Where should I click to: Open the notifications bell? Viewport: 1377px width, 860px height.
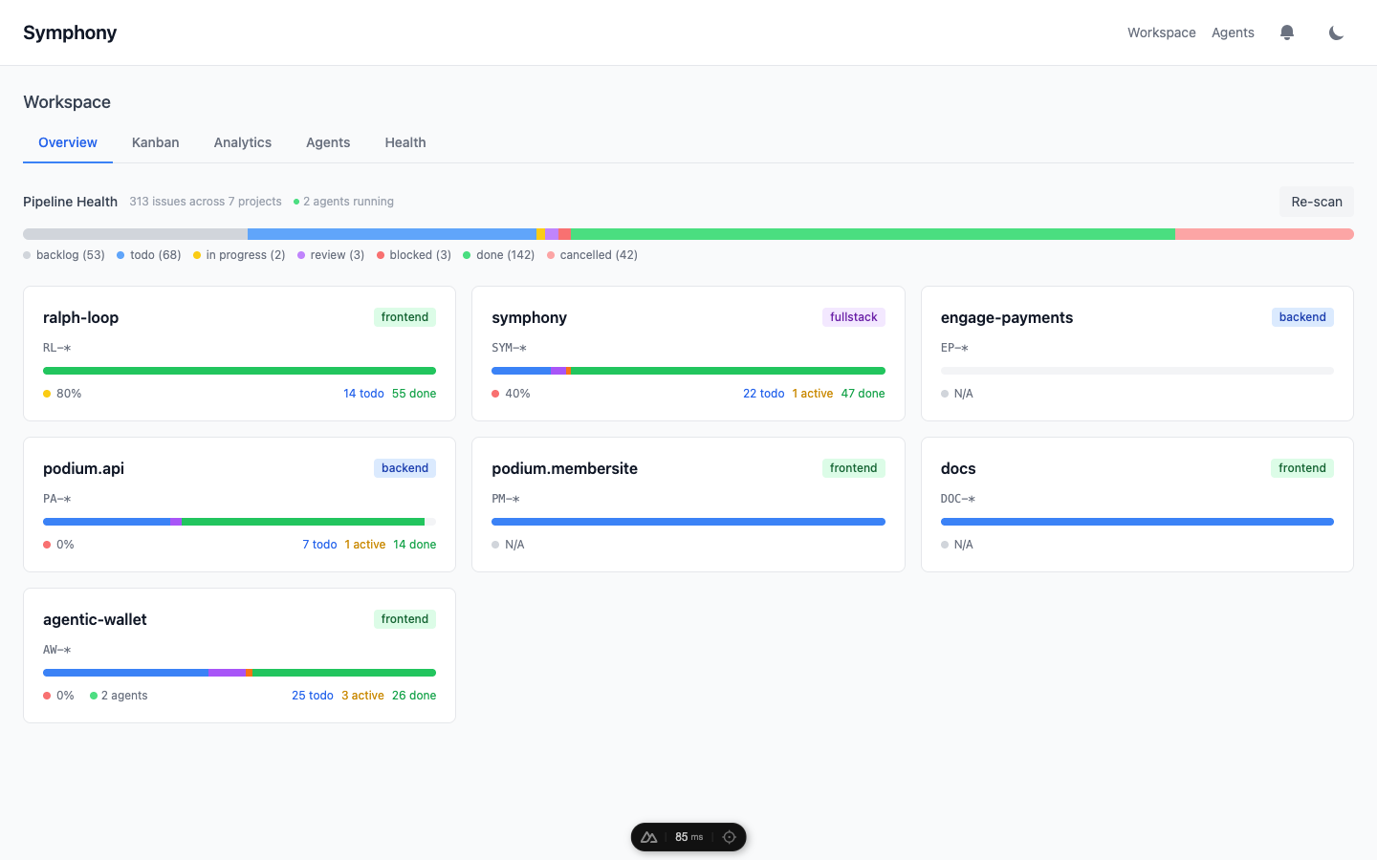(x=1287, y=32)
